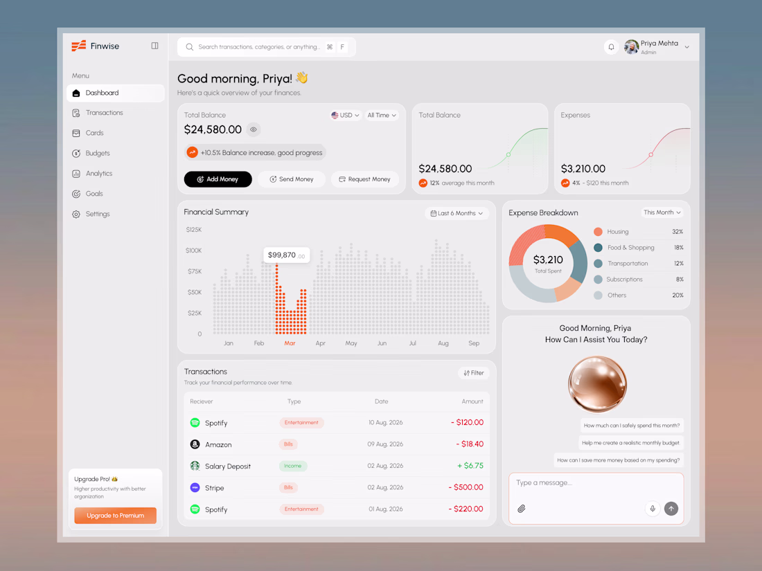Expand the user profile chevron
Screen dimensions: 762x571
686,47
